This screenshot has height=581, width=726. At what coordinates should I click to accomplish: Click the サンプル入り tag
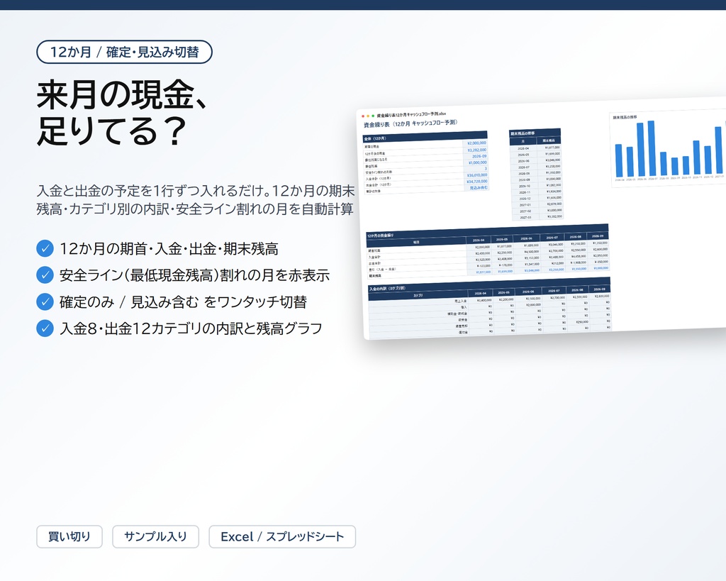coord(155,536)
